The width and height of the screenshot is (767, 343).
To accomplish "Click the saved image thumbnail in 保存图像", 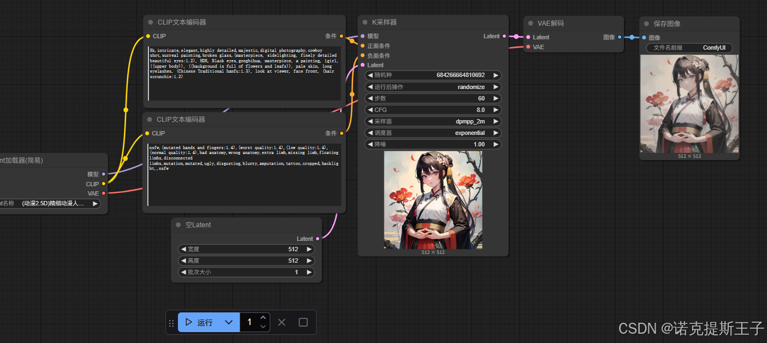I will click(x=689, y=104).
